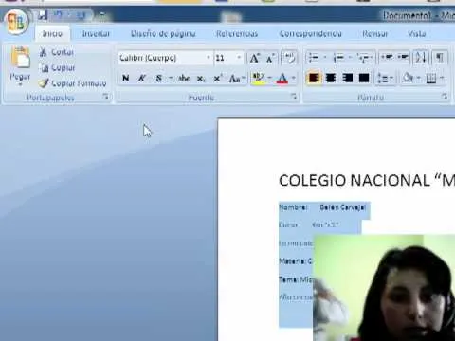Switch to the Insertar tab
455x341 pixels.
[96, 33]
